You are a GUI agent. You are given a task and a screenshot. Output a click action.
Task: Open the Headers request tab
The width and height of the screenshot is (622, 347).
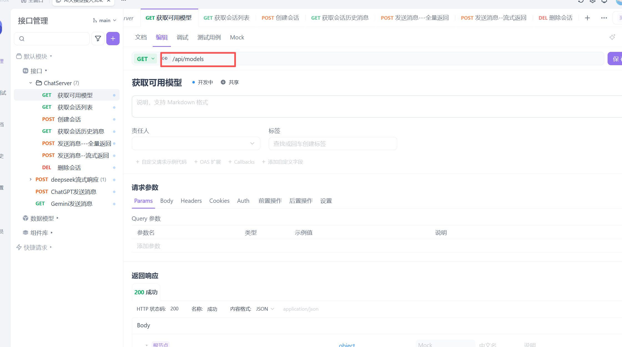(x=191, y=201)
